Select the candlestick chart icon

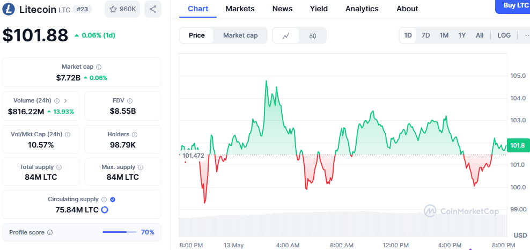click(x=313, y=35)
